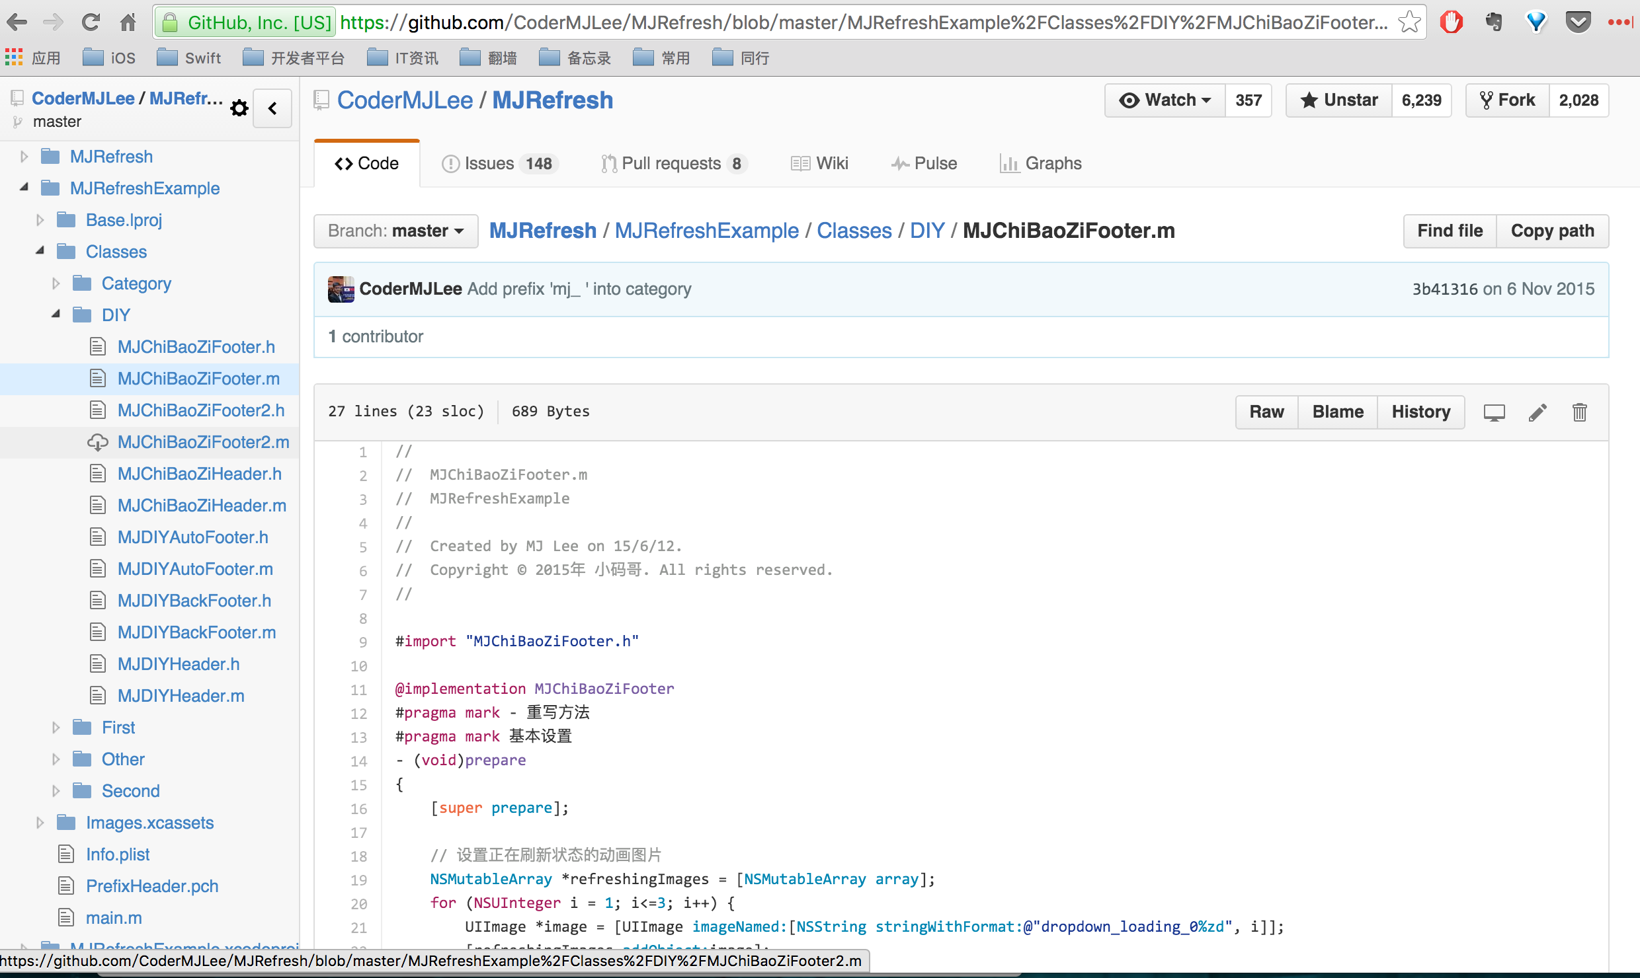
Task: Click the edit pencil icon for file editing
Action: 1537,412
